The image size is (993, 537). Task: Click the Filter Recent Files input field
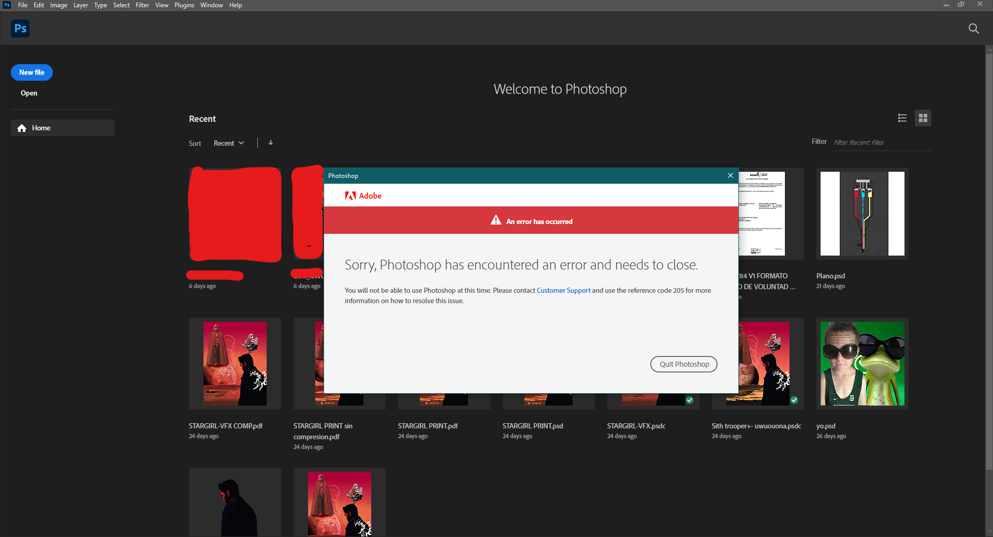pyautogui.click(x=880, y=142)
